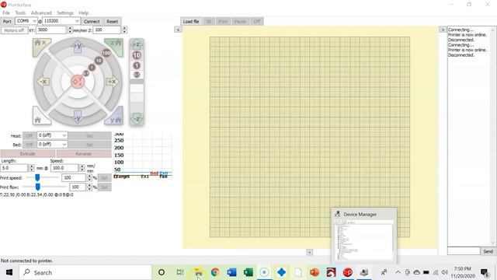Switch to Device Manager taskbar icon
The height and width of the screenshot is (280, 497).
tap(364, 272)
